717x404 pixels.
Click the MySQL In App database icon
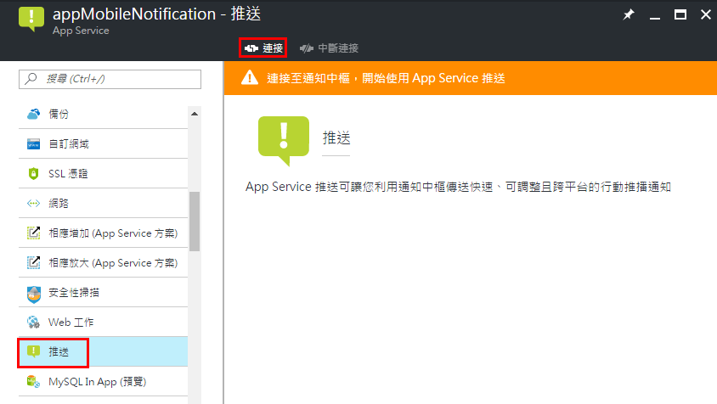coord(33,382)
